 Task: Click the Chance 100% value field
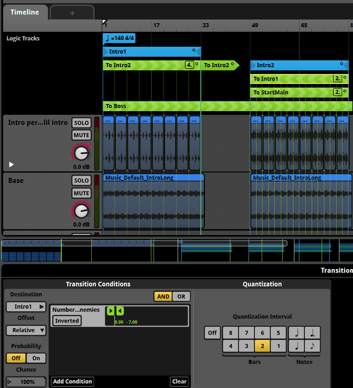[x=26, y=382]
